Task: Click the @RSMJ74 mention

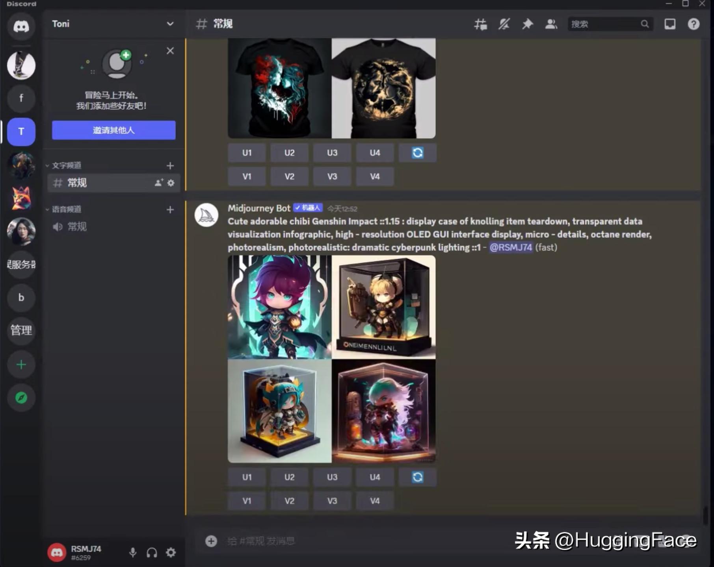Action: pyautogui.click(x=511, y=247)
